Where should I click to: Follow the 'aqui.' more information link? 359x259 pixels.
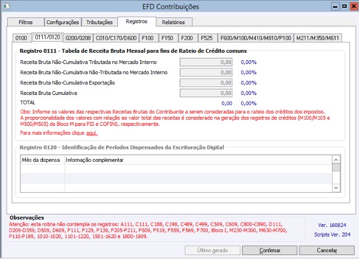pos(92,133)
